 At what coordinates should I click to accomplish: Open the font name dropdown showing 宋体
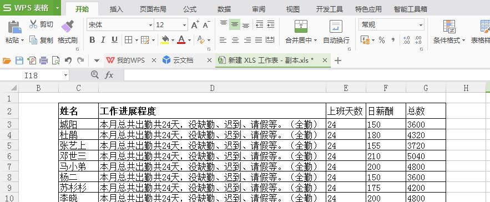pos(120,25)
